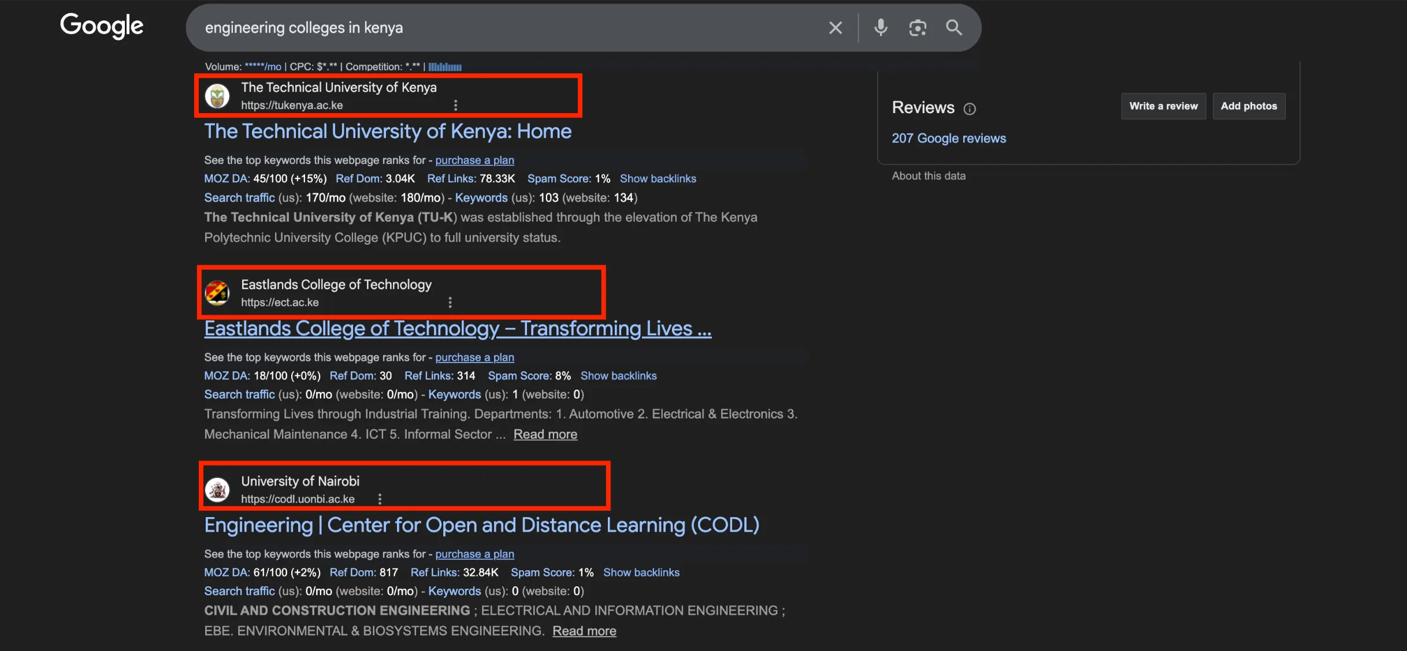Show backlinks for University of Nairobi CODL
Viewport: 1407px width, 651px height.
coord(641,573)
